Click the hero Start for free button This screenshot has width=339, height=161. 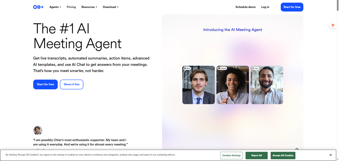click(45, 84)
